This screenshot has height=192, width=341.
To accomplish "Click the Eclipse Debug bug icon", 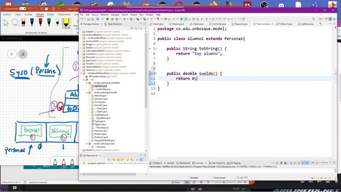I will [124, 19].
